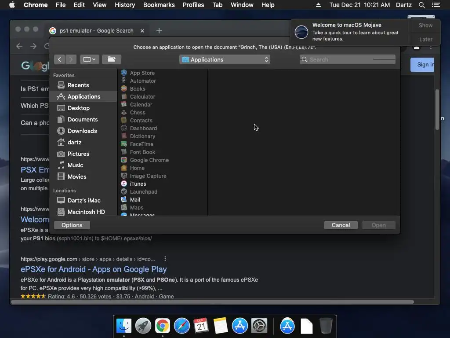
Task: Click Cancel in the dialog
Action: (x=341, y=225)
